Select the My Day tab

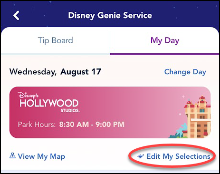[x=165, y=40]
